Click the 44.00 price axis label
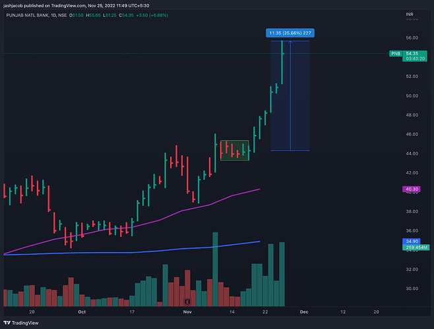 coord(412,153)
